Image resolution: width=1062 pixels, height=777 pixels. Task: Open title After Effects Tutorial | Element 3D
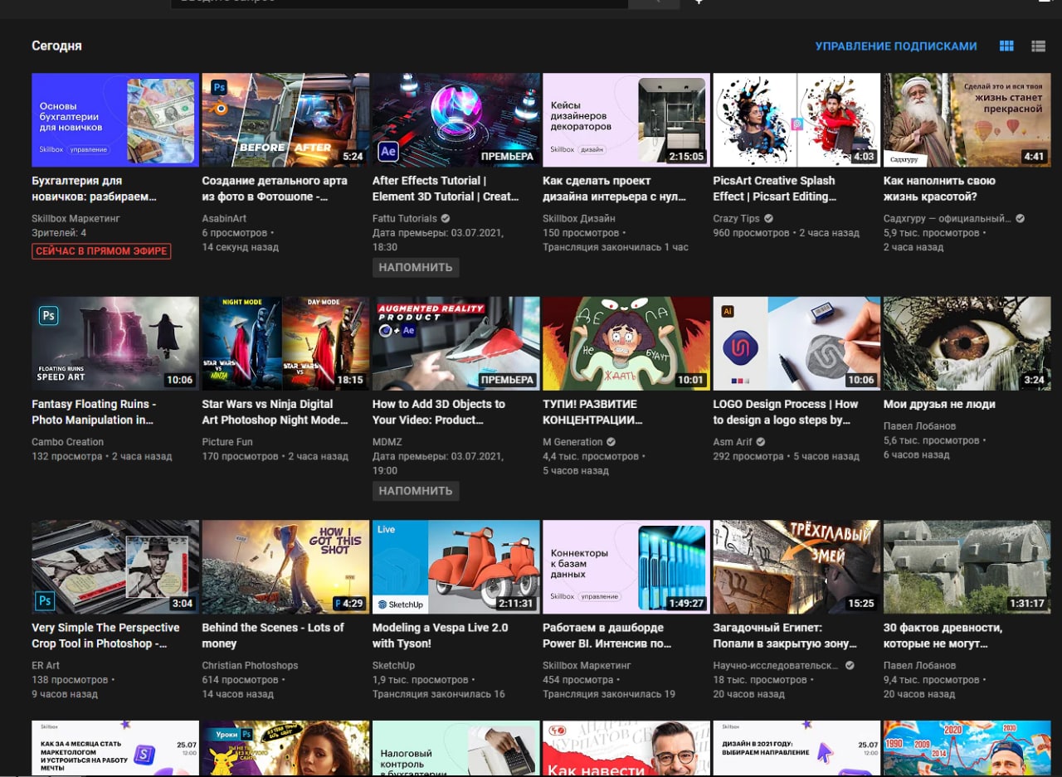446,188
